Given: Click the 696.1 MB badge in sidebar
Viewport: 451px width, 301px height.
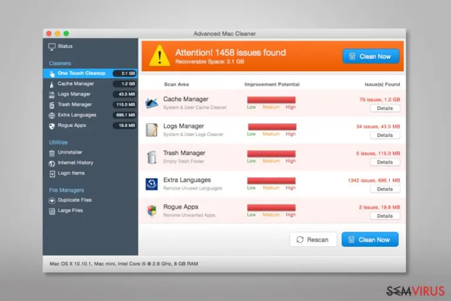Looking at the screenshot, I should click(124, 115).
